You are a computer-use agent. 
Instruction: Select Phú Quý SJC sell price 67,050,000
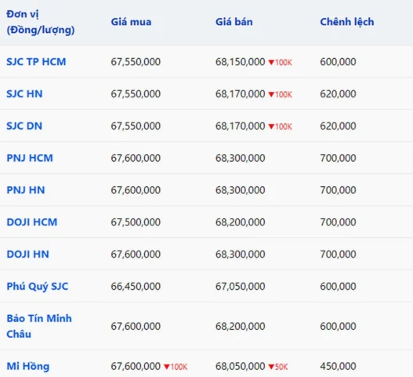241,287
